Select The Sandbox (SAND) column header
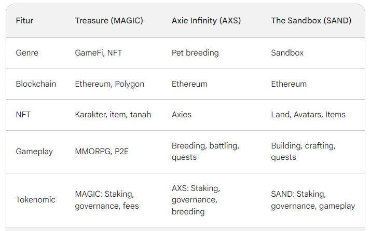Screen dimensions: 371x231 coord(311,21)
